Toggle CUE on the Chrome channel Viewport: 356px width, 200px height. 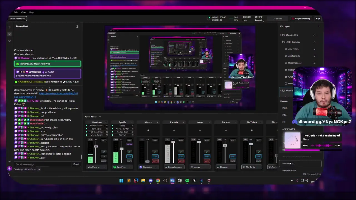[x=233, y=156]
